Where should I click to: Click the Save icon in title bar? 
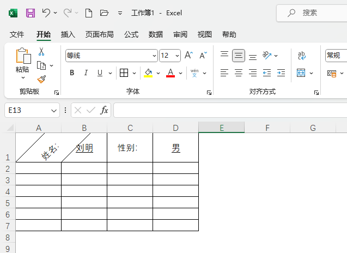pyautogui.click(x=31, y=13)
